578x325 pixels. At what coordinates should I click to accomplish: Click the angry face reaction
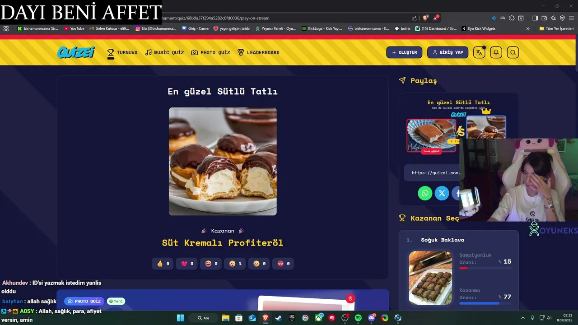(x=283, y=264)
